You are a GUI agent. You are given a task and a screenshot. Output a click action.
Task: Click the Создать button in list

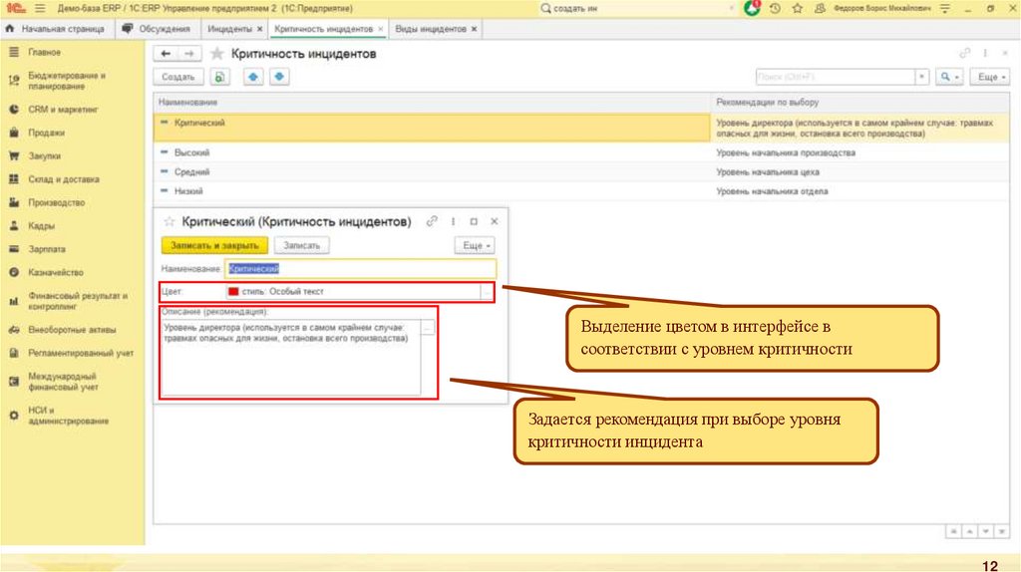pyautogui.click(x=177, y=77)
